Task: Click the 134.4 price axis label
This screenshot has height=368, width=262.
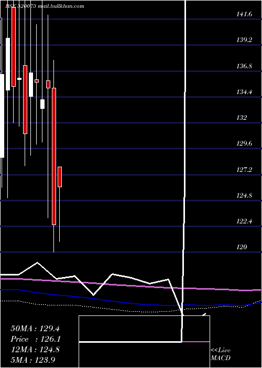Action: (x=244, y=92)
